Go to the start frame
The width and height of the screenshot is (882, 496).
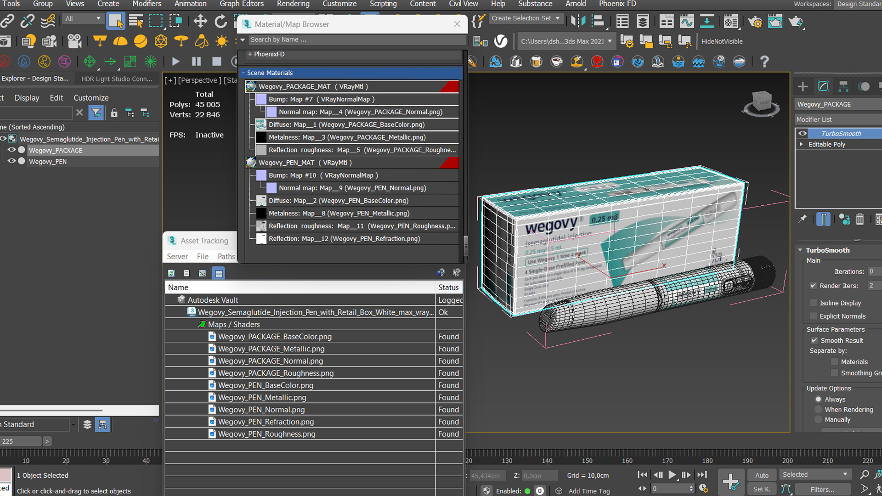click(x=643, y=475)
